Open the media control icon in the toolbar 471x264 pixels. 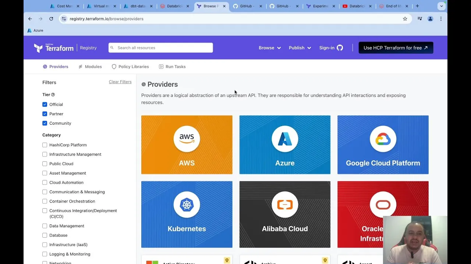pyautogui.click(x=419, y=19)
